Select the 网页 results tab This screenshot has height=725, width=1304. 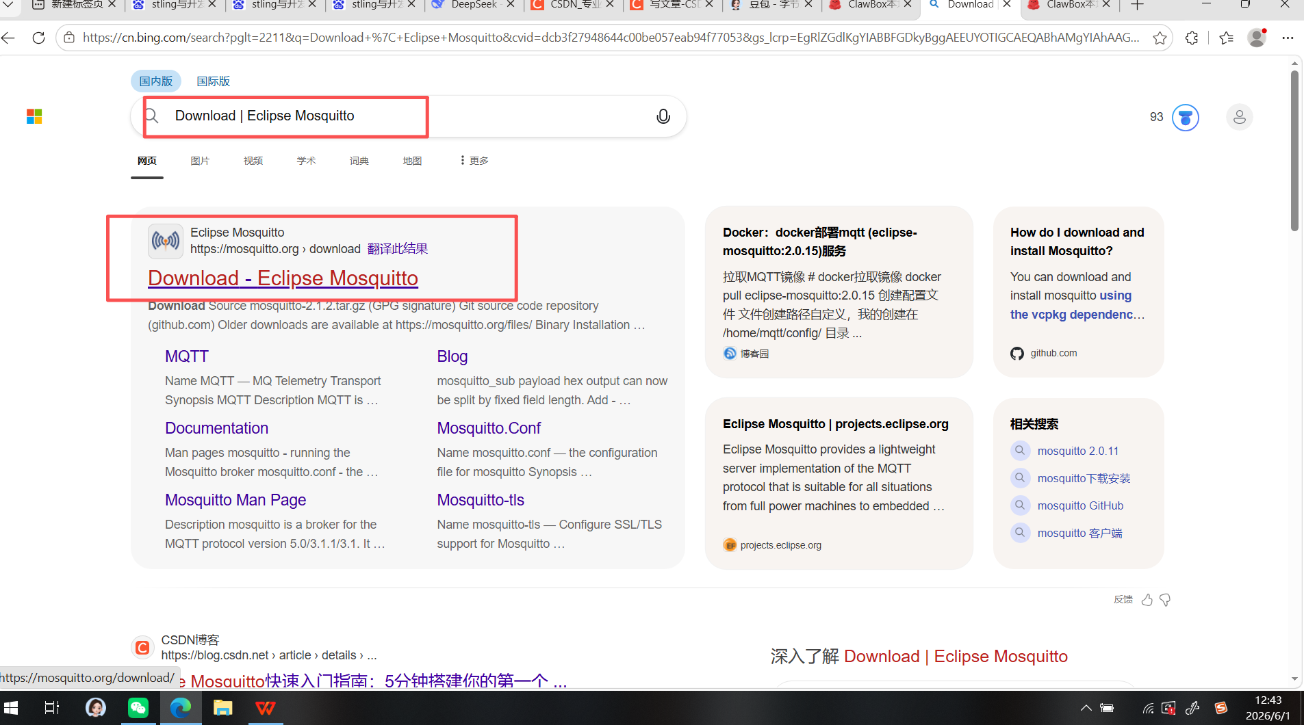click(147, 161)
